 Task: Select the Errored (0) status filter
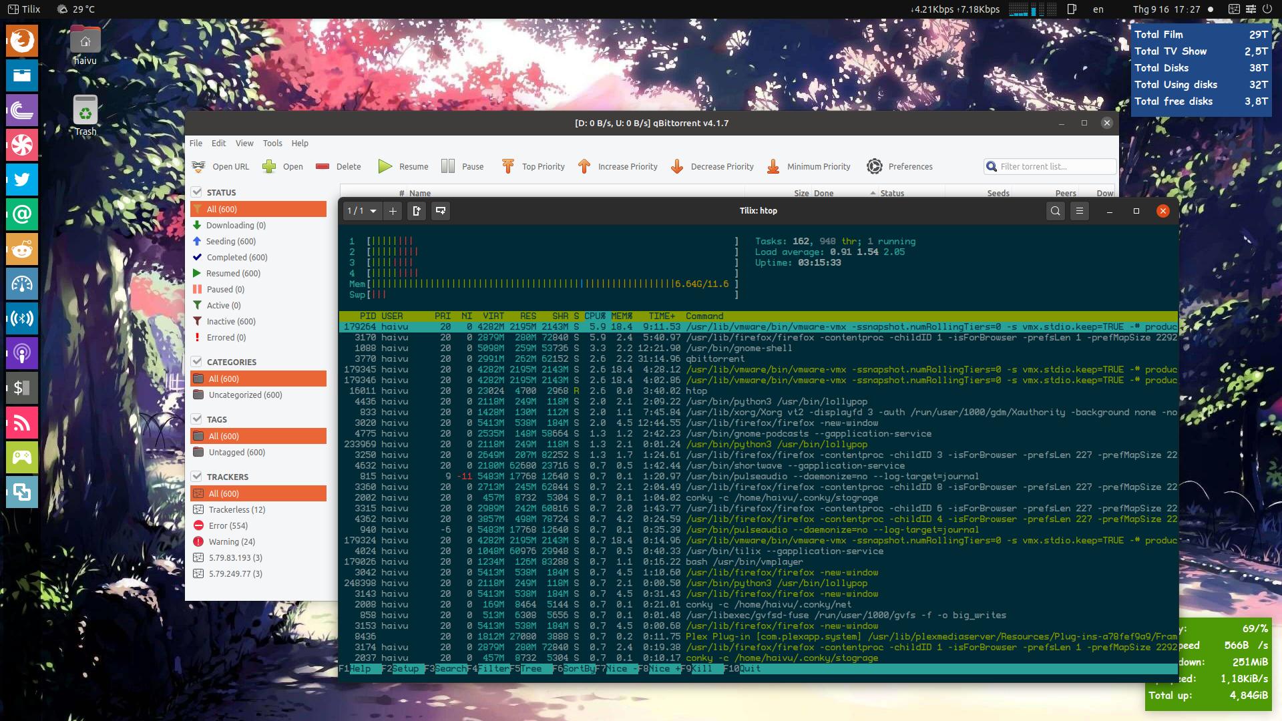tap(258, 337)
